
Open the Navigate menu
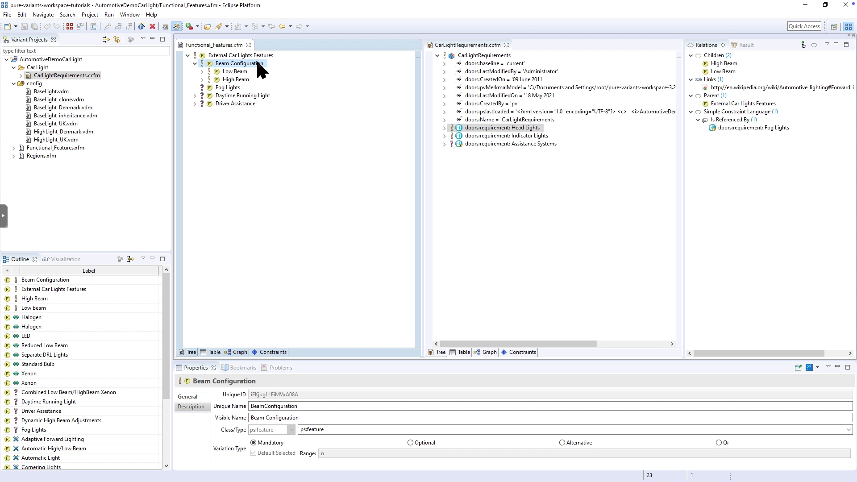click(43, 15)
